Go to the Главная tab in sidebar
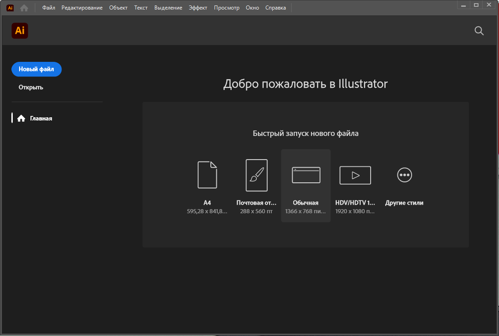 (x=41, y=118)
